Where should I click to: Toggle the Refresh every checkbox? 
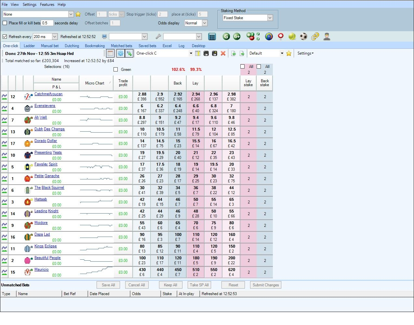pos(5,36)
